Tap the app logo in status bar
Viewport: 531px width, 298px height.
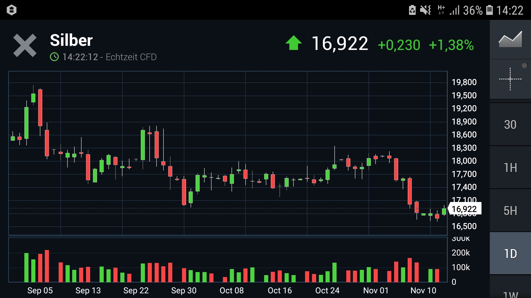click(x=11, y=10)
